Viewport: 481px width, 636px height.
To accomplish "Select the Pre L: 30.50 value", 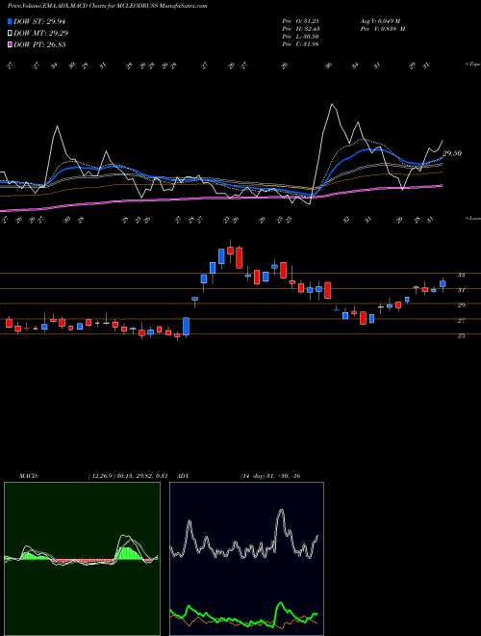I will 300,37.
